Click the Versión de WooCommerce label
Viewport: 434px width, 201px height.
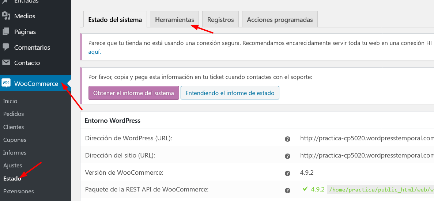pyautogui.click(x=124, y=173)
